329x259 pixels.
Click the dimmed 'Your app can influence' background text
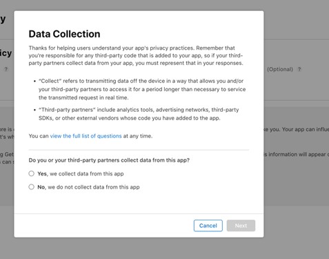[x=306, y=129]
